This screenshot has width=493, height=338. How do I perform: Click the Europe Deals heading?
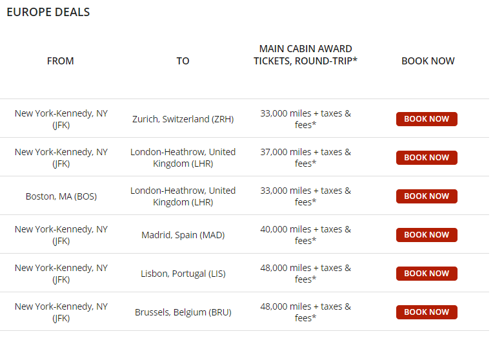point(48,12)
